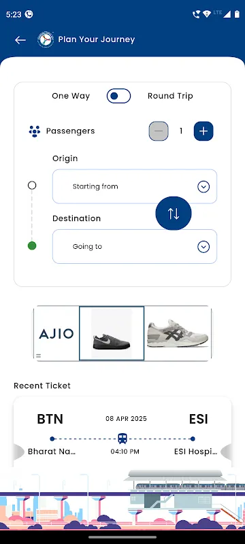This screenshot has width=245, height=544.
Task: Tap the back arrow icon
Action: coord(20,40)
